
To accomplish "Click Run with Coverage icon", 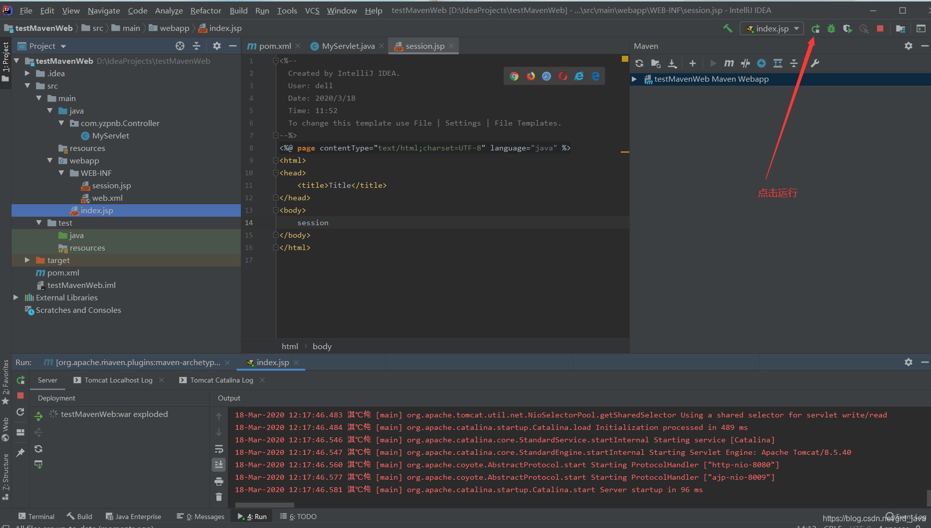I will click(x=847, y=28).
